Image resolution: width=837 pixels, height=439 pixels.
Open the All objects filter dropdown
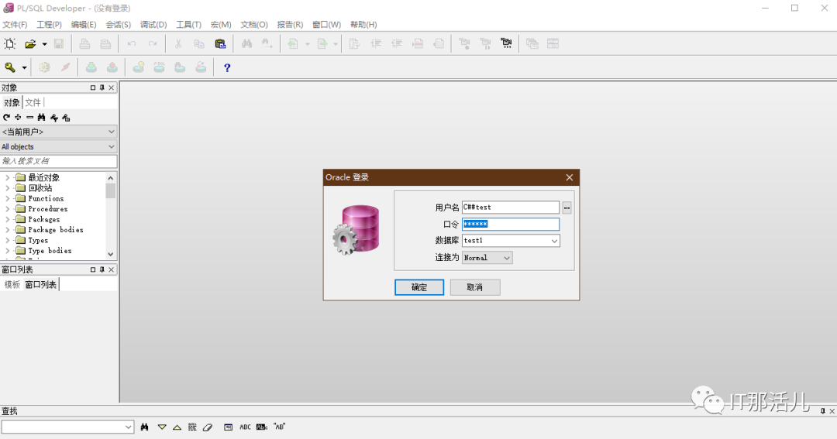[x=59, y=146]
